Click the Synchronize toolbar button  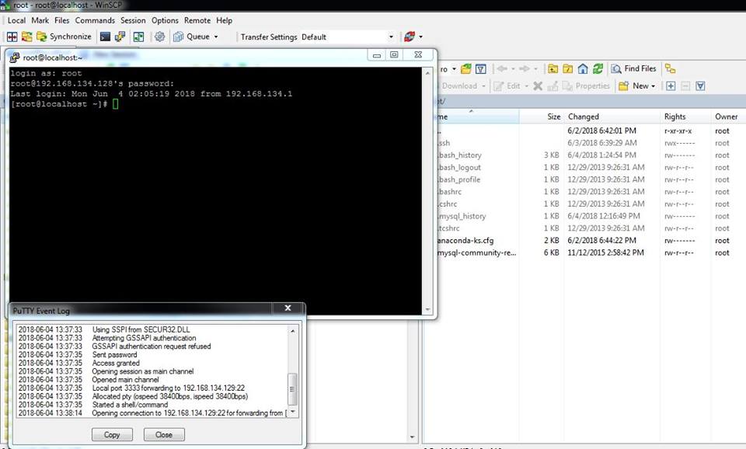point(64,37)
